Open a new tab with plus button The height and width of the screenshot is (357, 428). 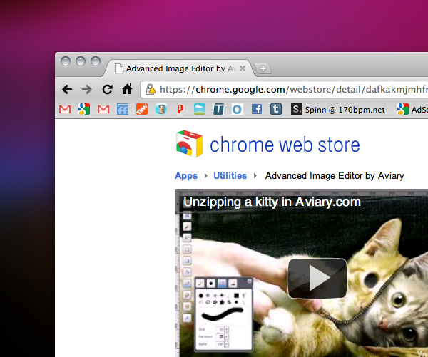pyautogui.click(x=263, y=68)
